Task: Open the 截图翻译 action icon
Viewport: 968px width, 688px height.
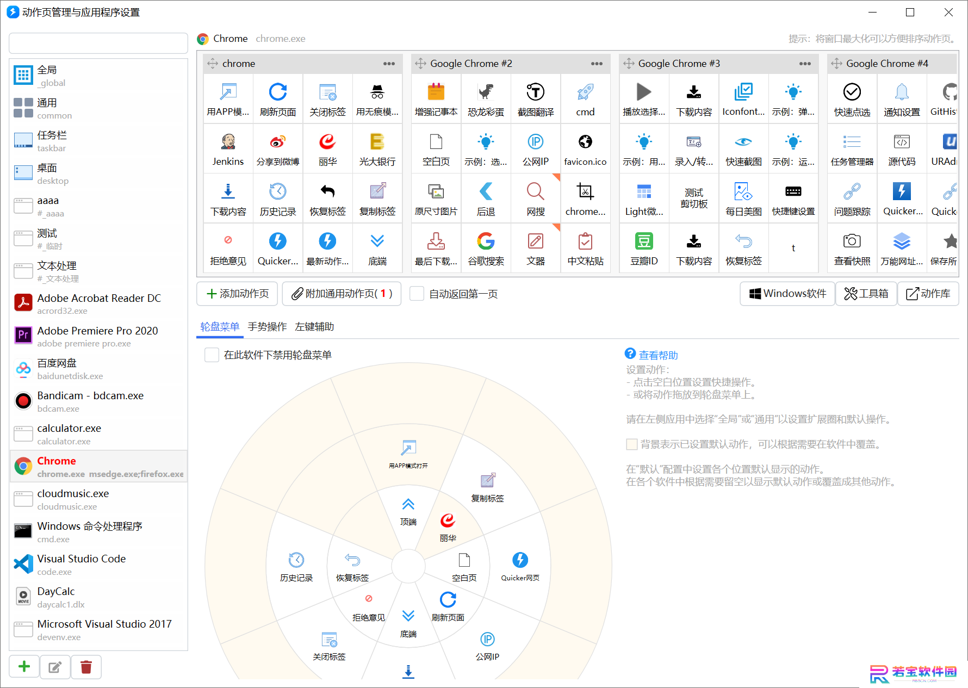Action: point(536,92)
